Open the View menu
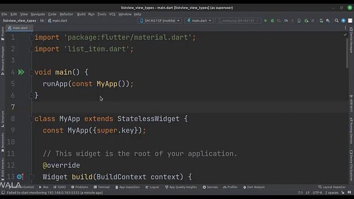 pyautogui.click(x=24, y=14)
